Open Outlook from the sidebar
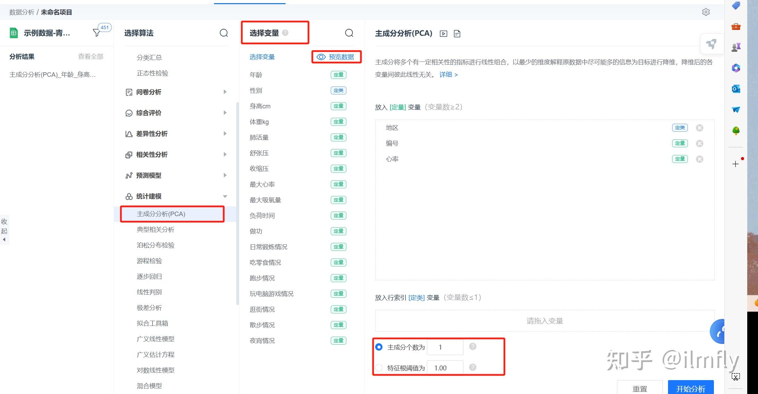This screenshot has height=394, width=758. click(x=736, y=89)
